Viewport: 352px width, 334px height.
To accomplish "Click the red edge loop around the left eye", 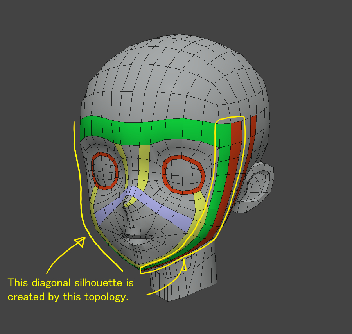I will (93, 171).
